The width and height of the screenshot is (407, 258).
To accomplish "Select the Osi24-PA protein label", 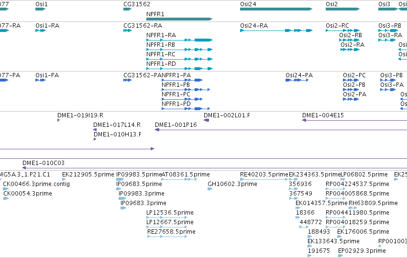I will (x=299, y=75).
